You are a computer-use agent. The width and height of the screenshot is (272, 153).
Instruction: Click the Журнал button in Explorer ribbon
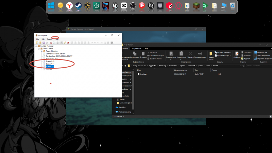(x=245, y=58)
